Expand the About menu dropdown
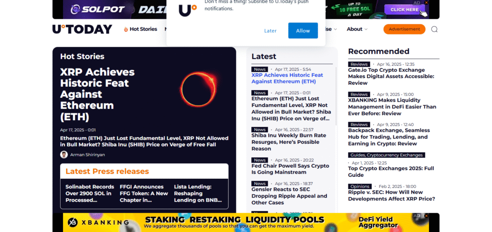The width and height of the screenshot is (492, 232). pyautogui.click(x=357, y=29)
